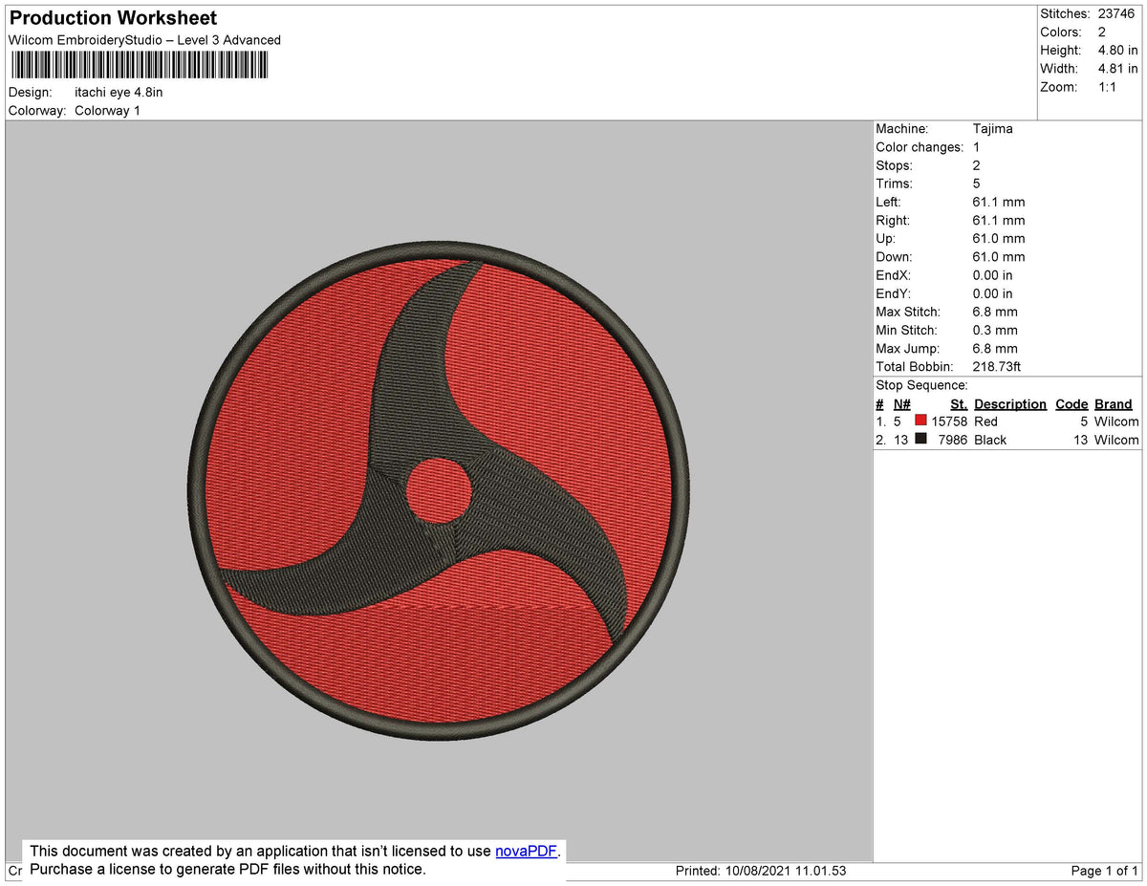Click the Production Worksheet title

tap(112, 17)
